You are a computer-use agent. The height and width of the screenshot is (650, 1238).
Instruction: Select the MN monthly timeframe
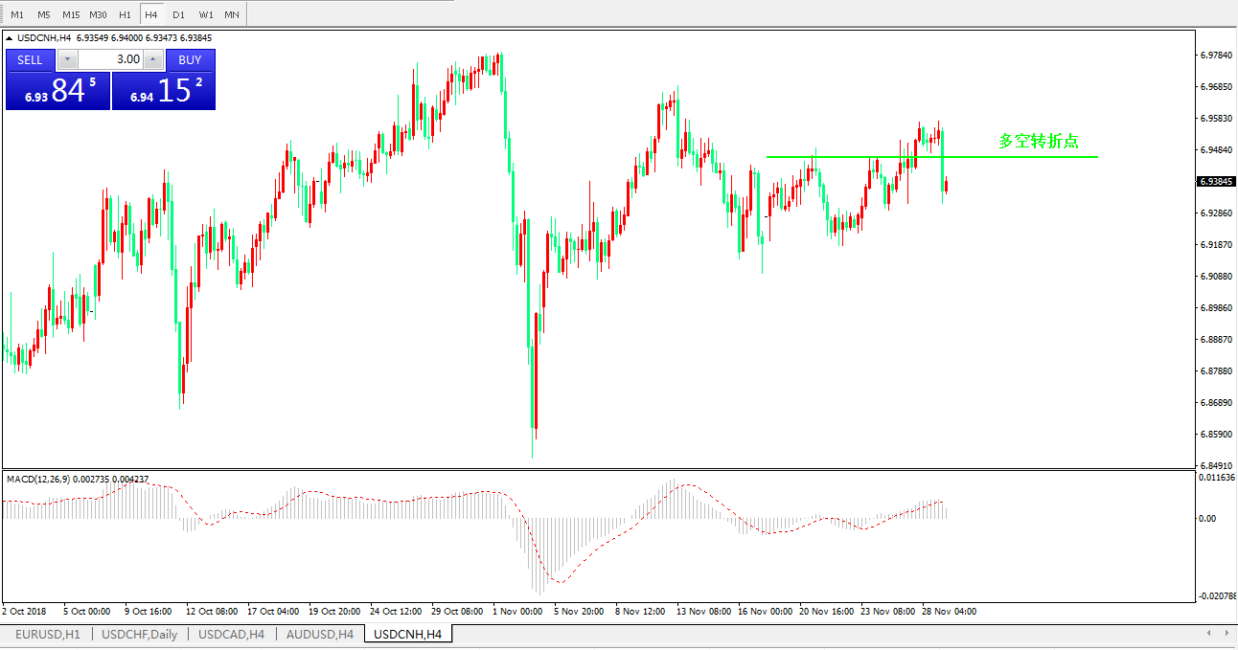click(232, 14)
